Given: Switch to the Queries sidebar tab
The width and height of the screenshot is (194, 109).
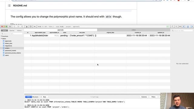Looking at the screenshot, I should (x=12, y=31).
